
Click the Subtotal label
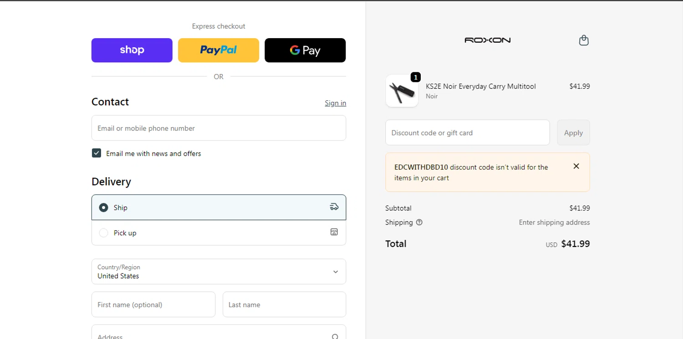398,208
